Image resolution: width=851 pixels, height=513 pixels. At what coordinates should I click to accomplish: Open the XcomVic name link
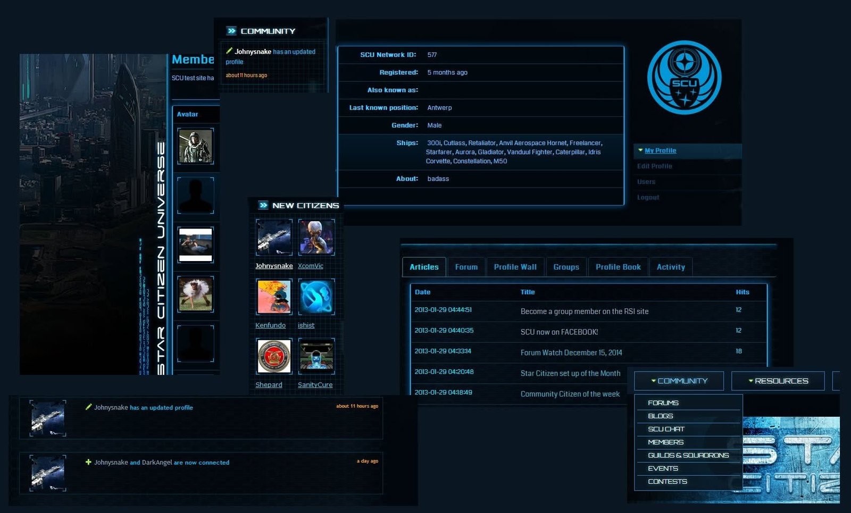coord(311,266)
